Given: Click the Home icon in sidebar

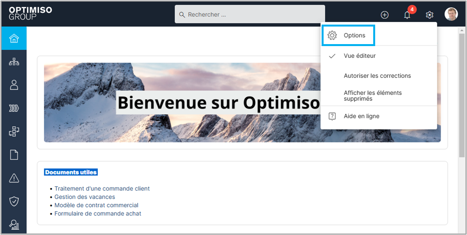Looking at the screenshot, I should click(x=14, y=38).
